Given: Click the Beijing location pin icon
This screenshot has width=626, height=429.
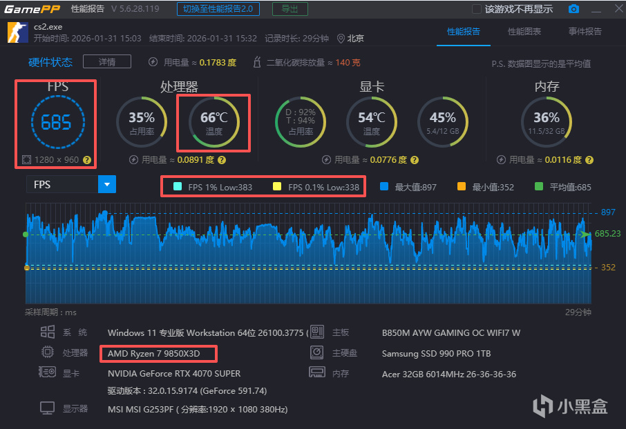Looking at the screenshot, I should point(341,39).
